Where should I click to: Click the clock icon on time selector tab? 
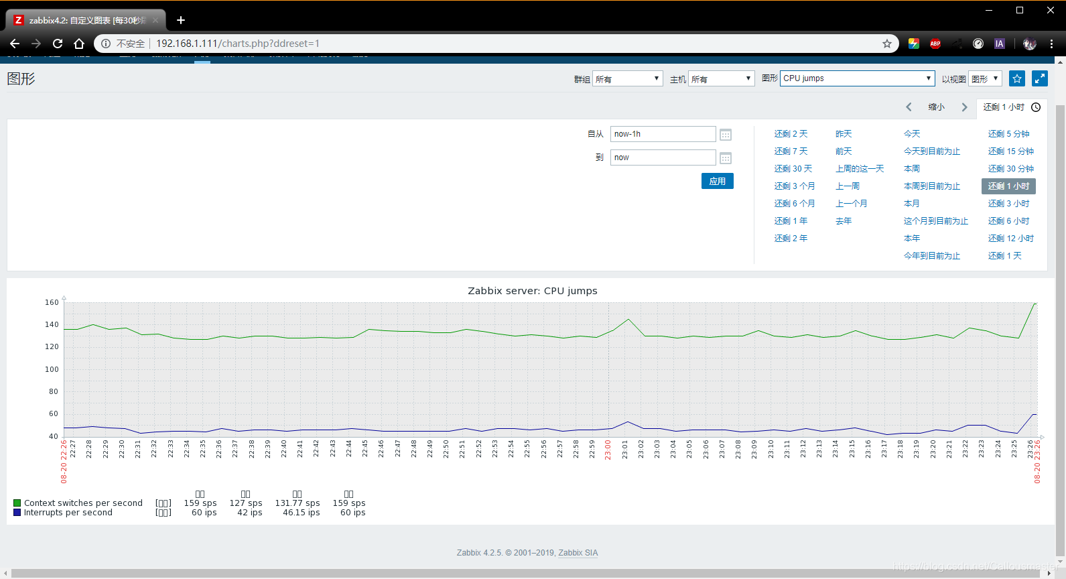(1036, 107)
